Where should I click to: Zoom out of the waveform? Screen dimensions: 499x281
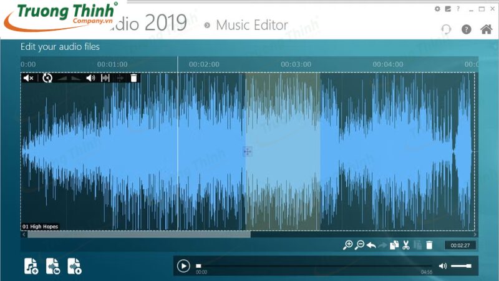pos(359,245)
